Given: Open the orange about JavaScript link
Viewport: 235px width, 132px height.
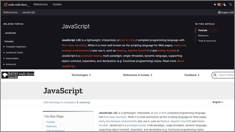Looking at the screenshot, I should point(180,61).
